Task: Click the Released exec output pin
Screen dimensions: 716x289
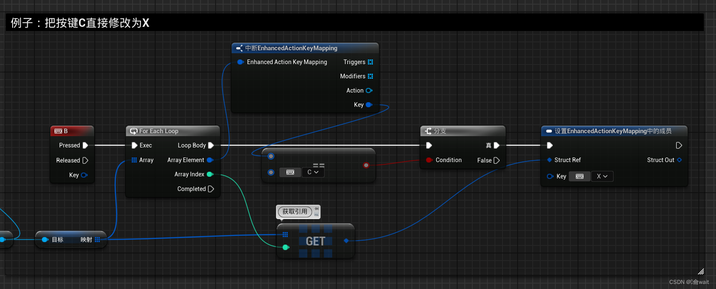Action: point(85,160)
